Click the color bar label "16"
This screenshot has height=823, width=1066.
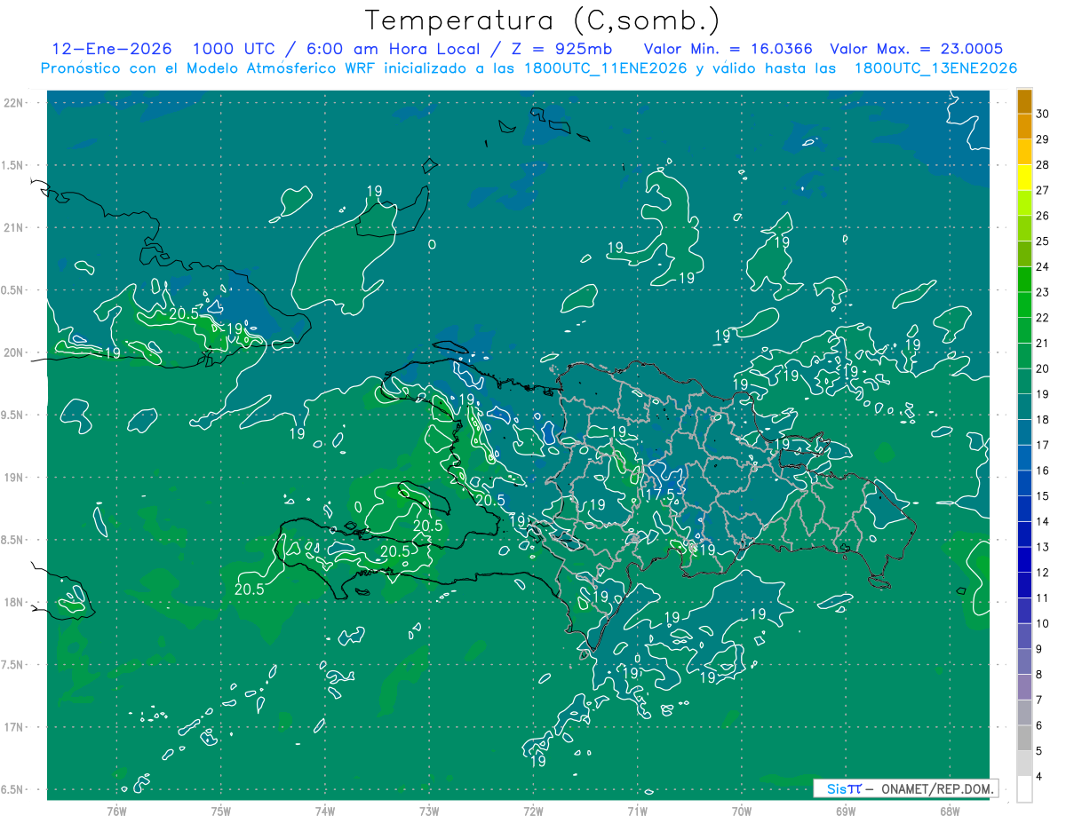point(1043,471)
